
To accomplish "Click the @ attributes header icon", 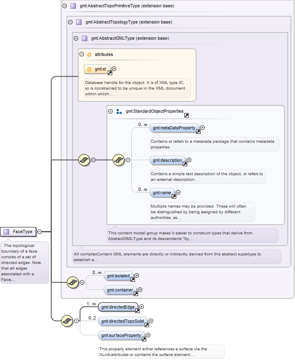I will tap(89, 55).
